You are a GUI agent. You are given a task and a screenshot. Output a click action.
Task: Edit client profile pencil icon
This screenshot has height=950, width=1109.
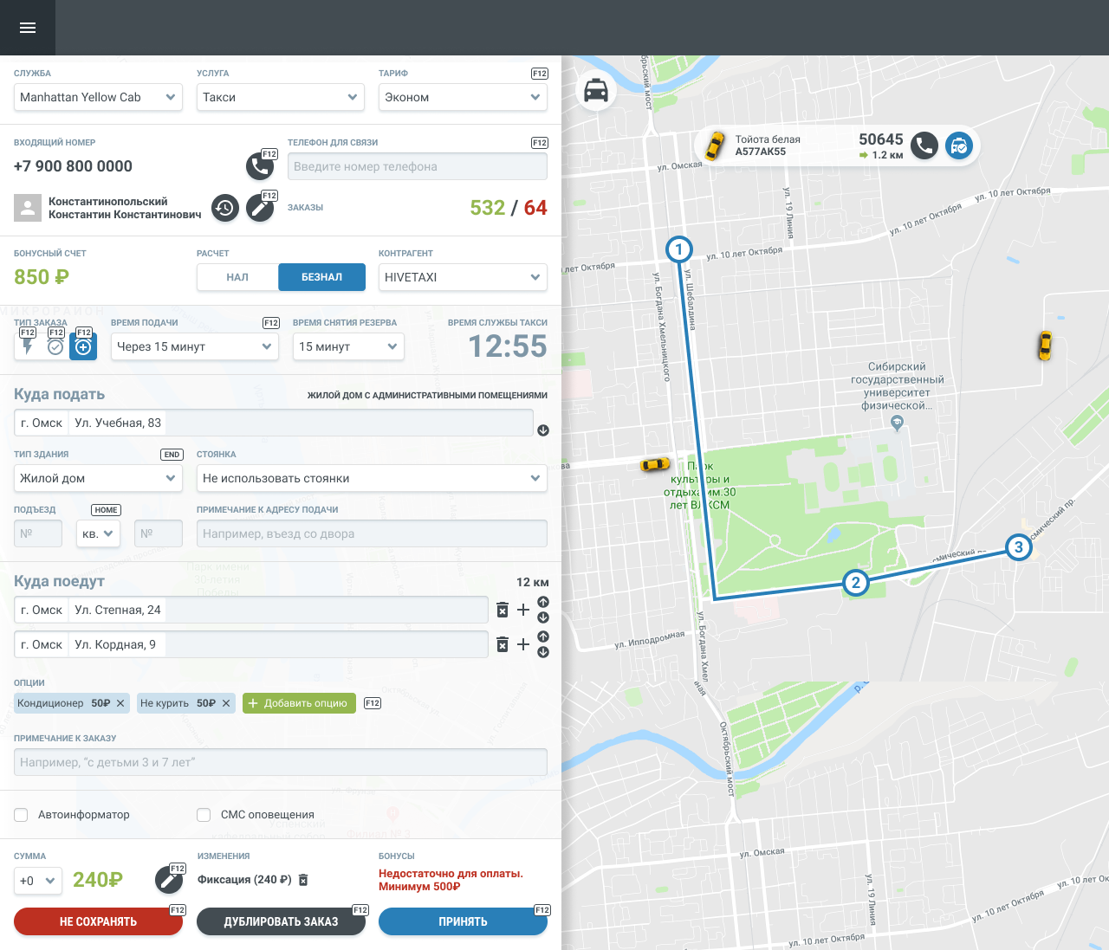pyautogui.click(x=259, y=208)
